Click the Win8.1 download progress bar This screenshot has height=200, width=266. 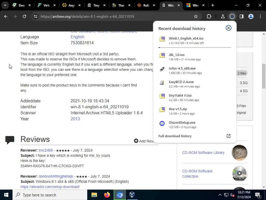195,47
